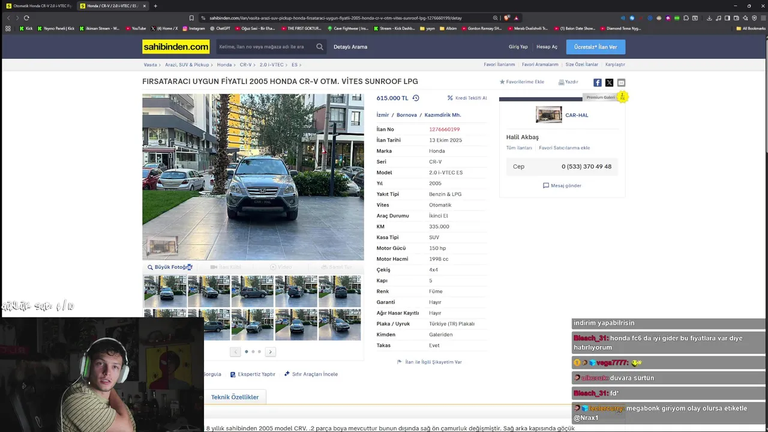The image size is (768, 432).
Task: Select the Teknik Özellikler tab
Action: (235, 397)
